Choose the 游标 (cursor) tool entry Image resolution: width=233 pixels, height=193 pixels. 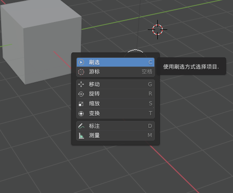coord(116,72)
